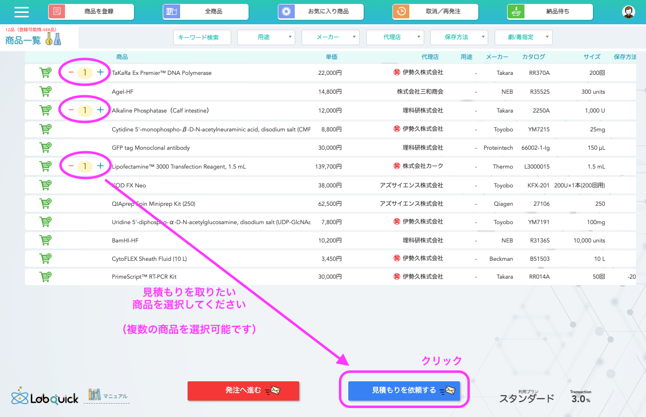Click 見積もりを依頼する button

point(404,391)
